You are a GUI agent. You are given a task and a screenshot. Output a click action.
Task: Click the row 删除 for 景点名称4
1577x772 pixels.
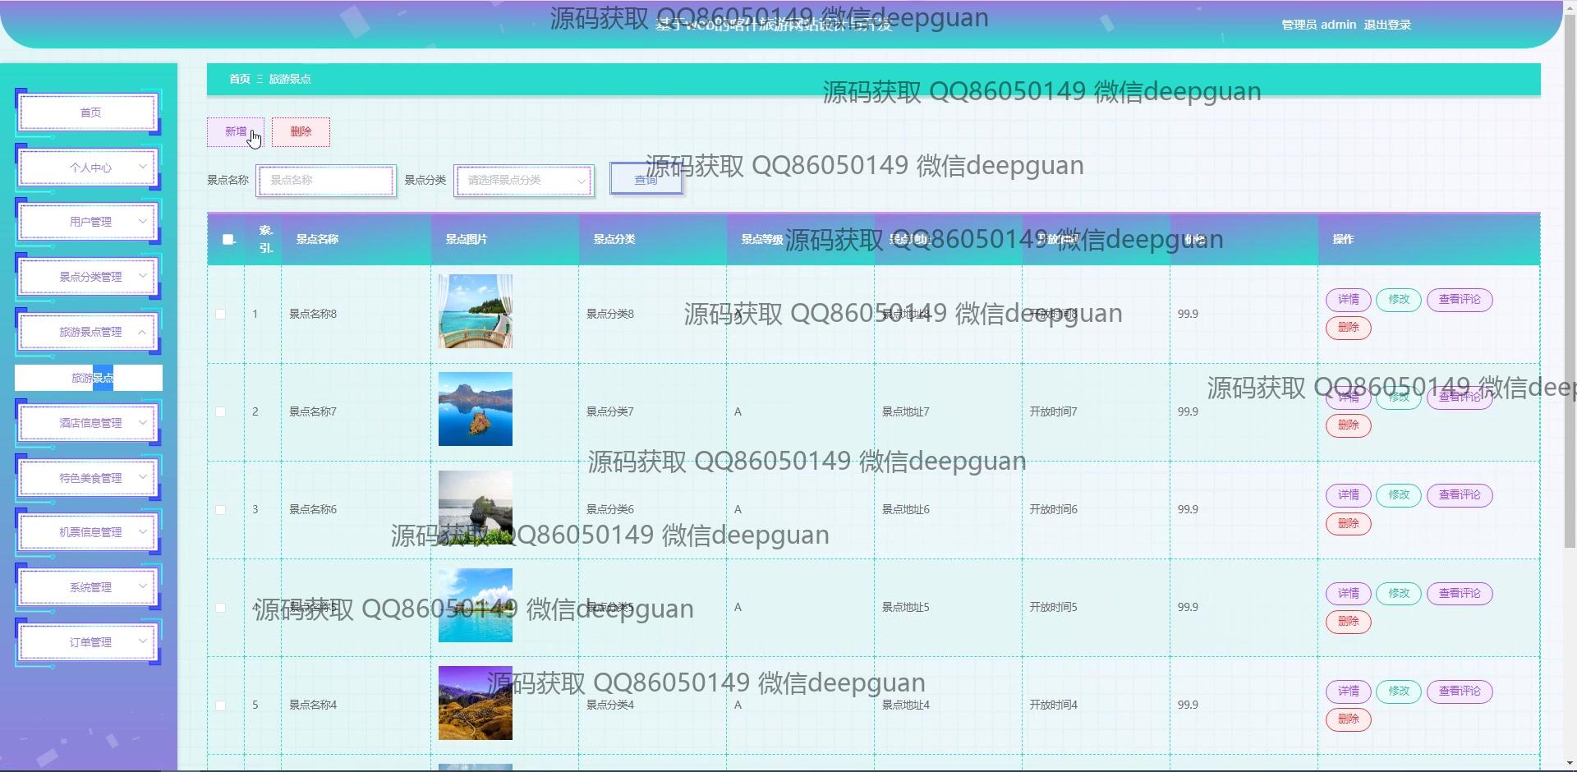(x=1349, y=719)
